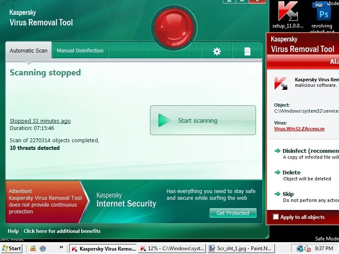Click here for additional benefits link
Screen dimensions: 339x254
pyautogui.click(x=62, y=231)
